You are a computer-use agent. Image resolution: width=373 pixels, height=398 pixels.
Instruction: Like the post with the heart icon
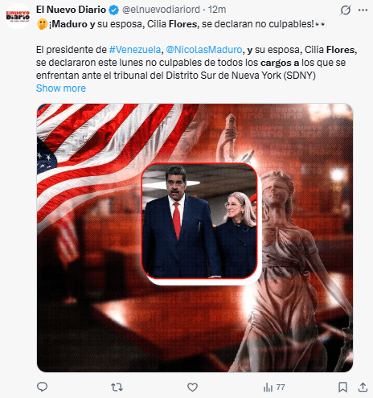pyautogui.click(x=192, y=387)
